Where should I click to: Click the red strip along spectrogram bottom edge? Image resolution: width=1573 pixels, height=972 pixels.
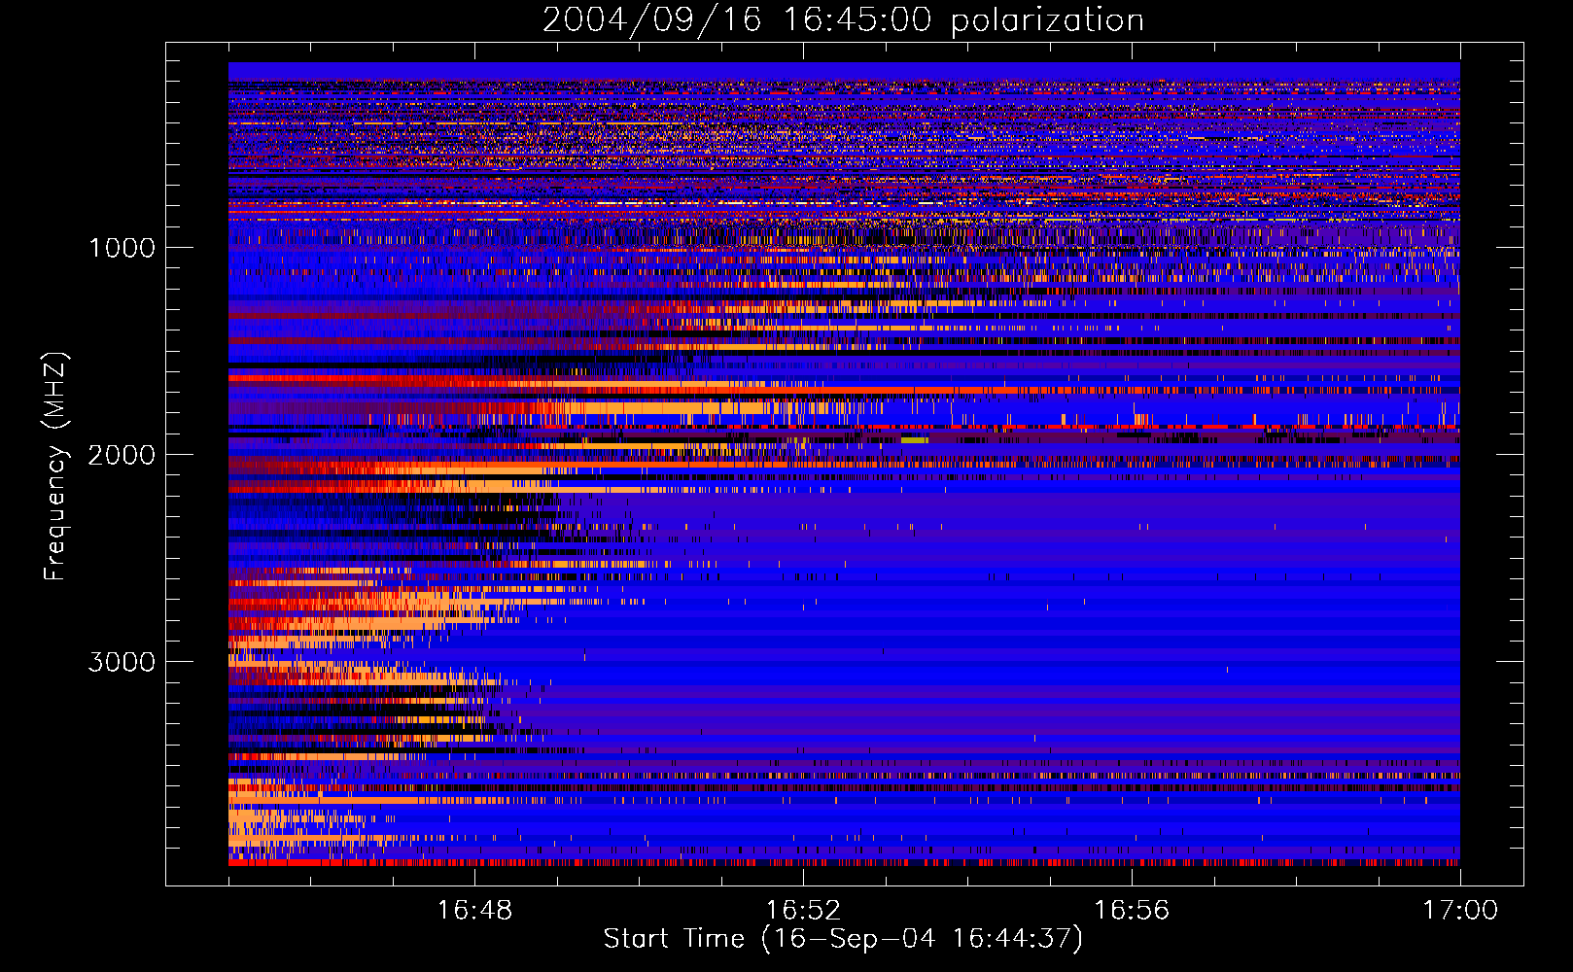coord(843,862)
